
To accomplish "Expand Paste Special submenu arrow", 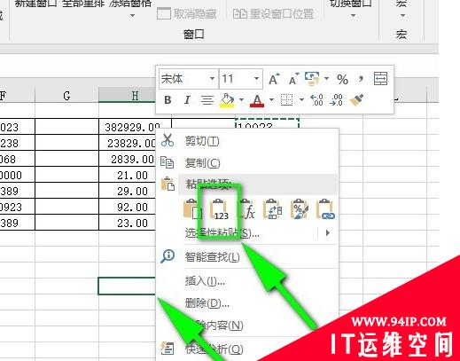I will (x=328, y=233).
